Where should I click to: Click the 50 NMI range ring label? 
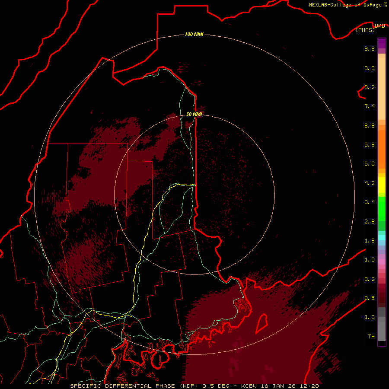(x=194, y=114)
